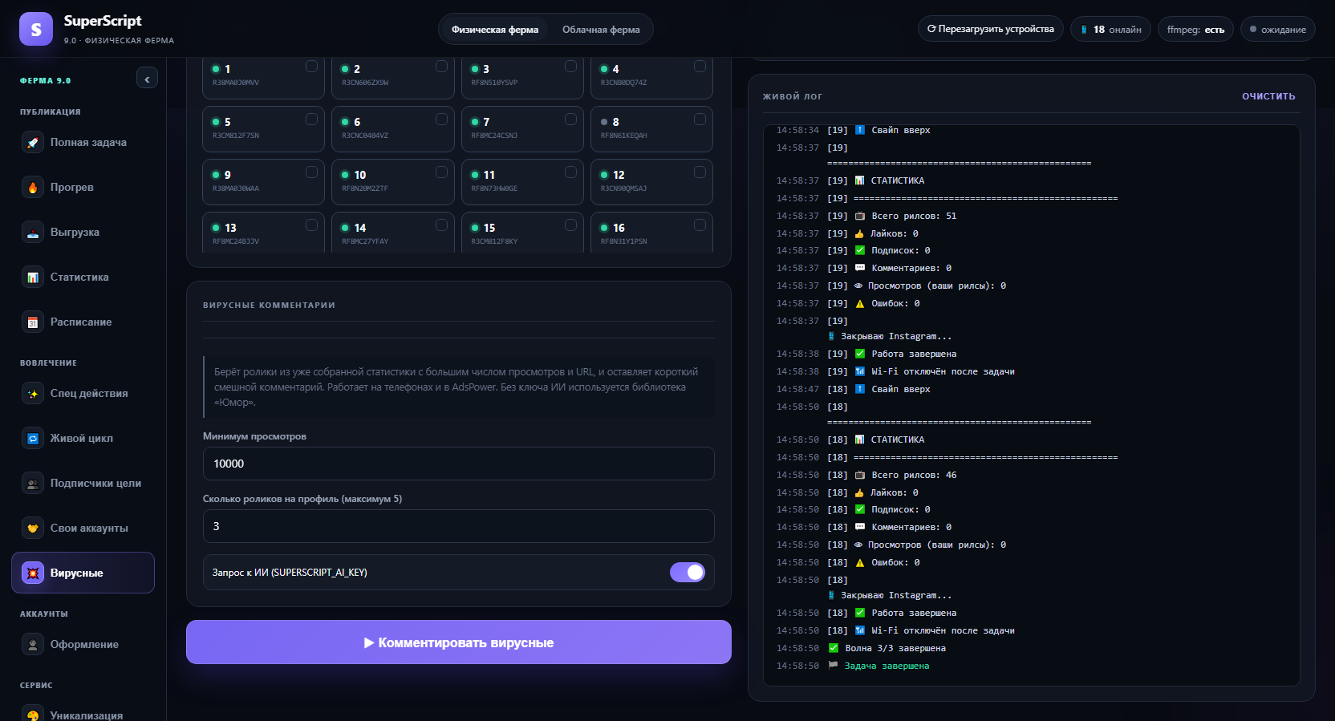The image size is (1335, 721).
Task: Open the Выгрузка upload icon
Action: click(33, 233)
